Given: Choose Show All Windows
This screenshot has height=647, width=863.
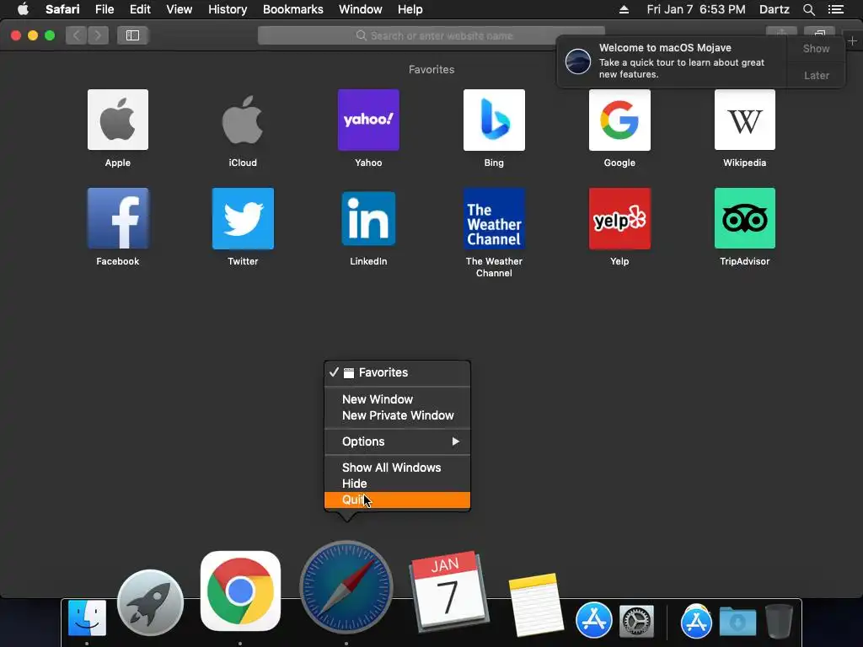Looking at the screenshot, I should point(398,468).
